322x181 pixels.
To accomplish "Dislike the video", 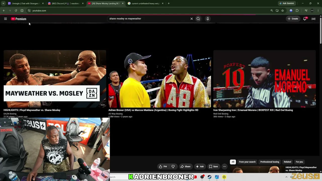I will pyautogui.click(x=173, y=166).
